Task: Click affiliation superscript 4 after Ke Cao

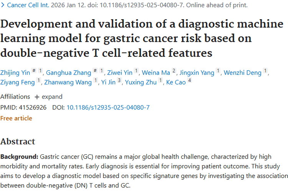Action: pyautogui.click(x=189, y=81)
